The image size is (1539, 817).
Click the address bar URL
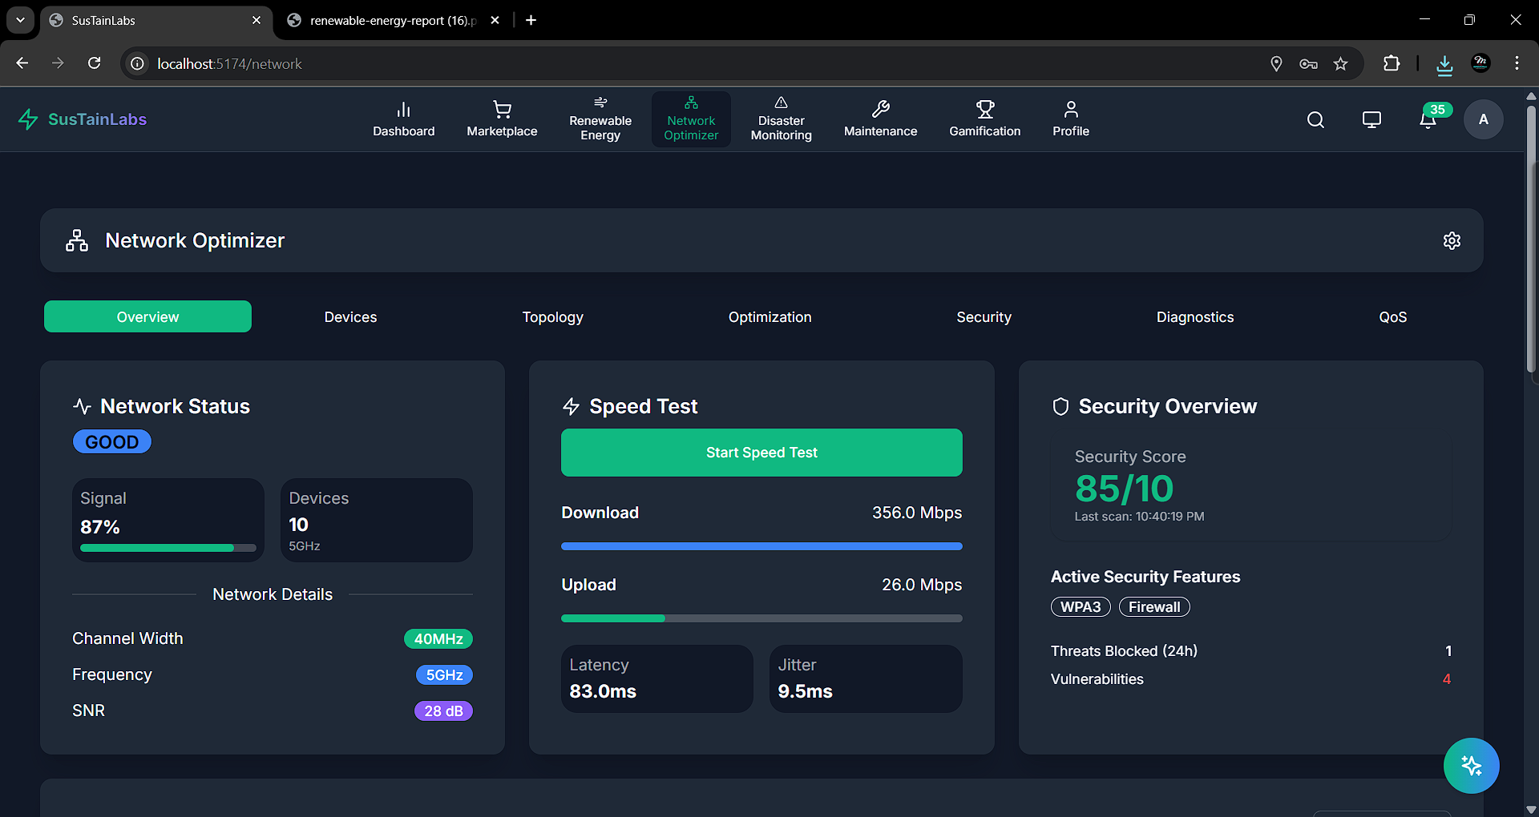pyautogui.click(x=229, y=63)
